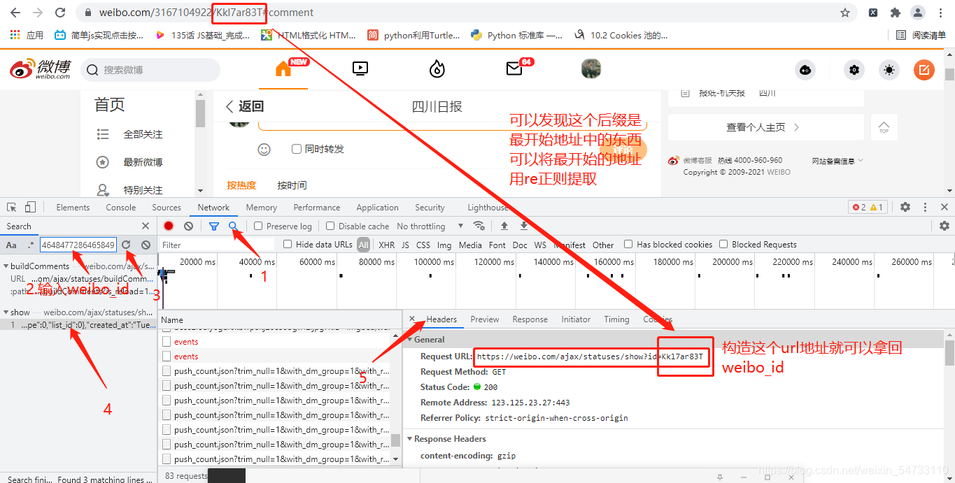This screenshot has width=955, height=483.
Task: Collapse General headers section
Action: [410, 340]
